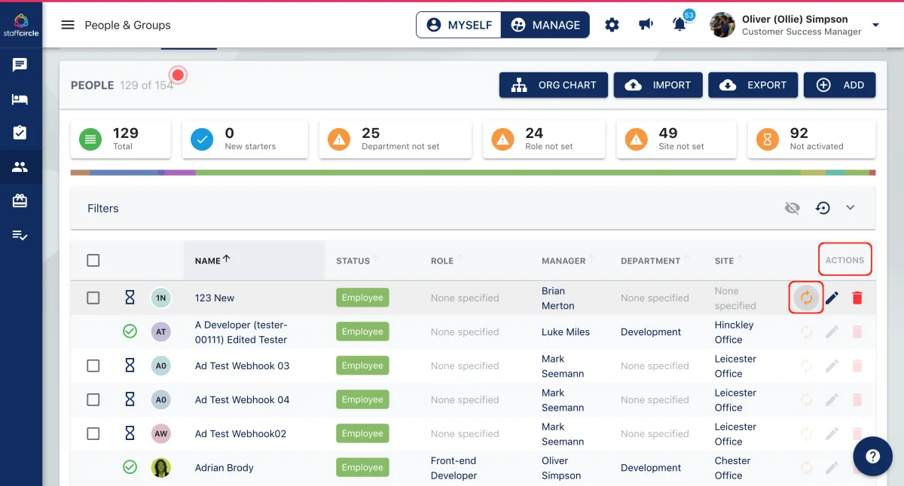Click the 1N avatar for 123 New
This screenshot has height=486, width=904.
coord(160,298)
